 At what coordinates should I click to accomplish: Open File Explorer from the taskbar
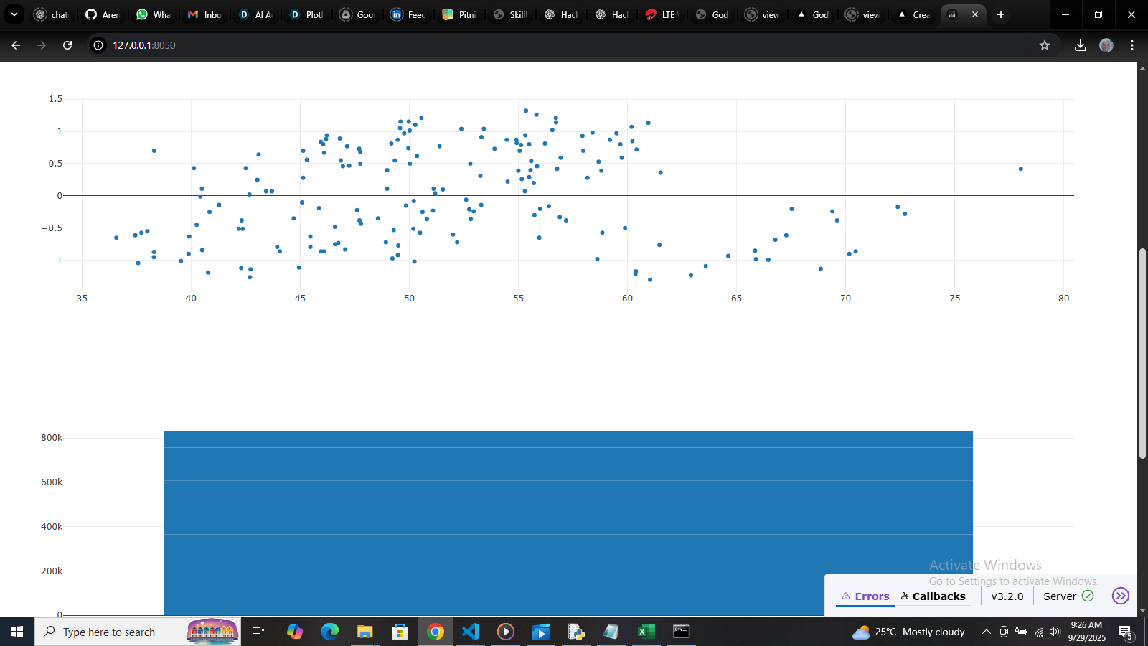coord(365,632)
